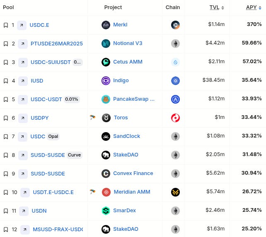Bookmark the USDC.E pool row
266x237 pixels.
[x=6, y=25]
